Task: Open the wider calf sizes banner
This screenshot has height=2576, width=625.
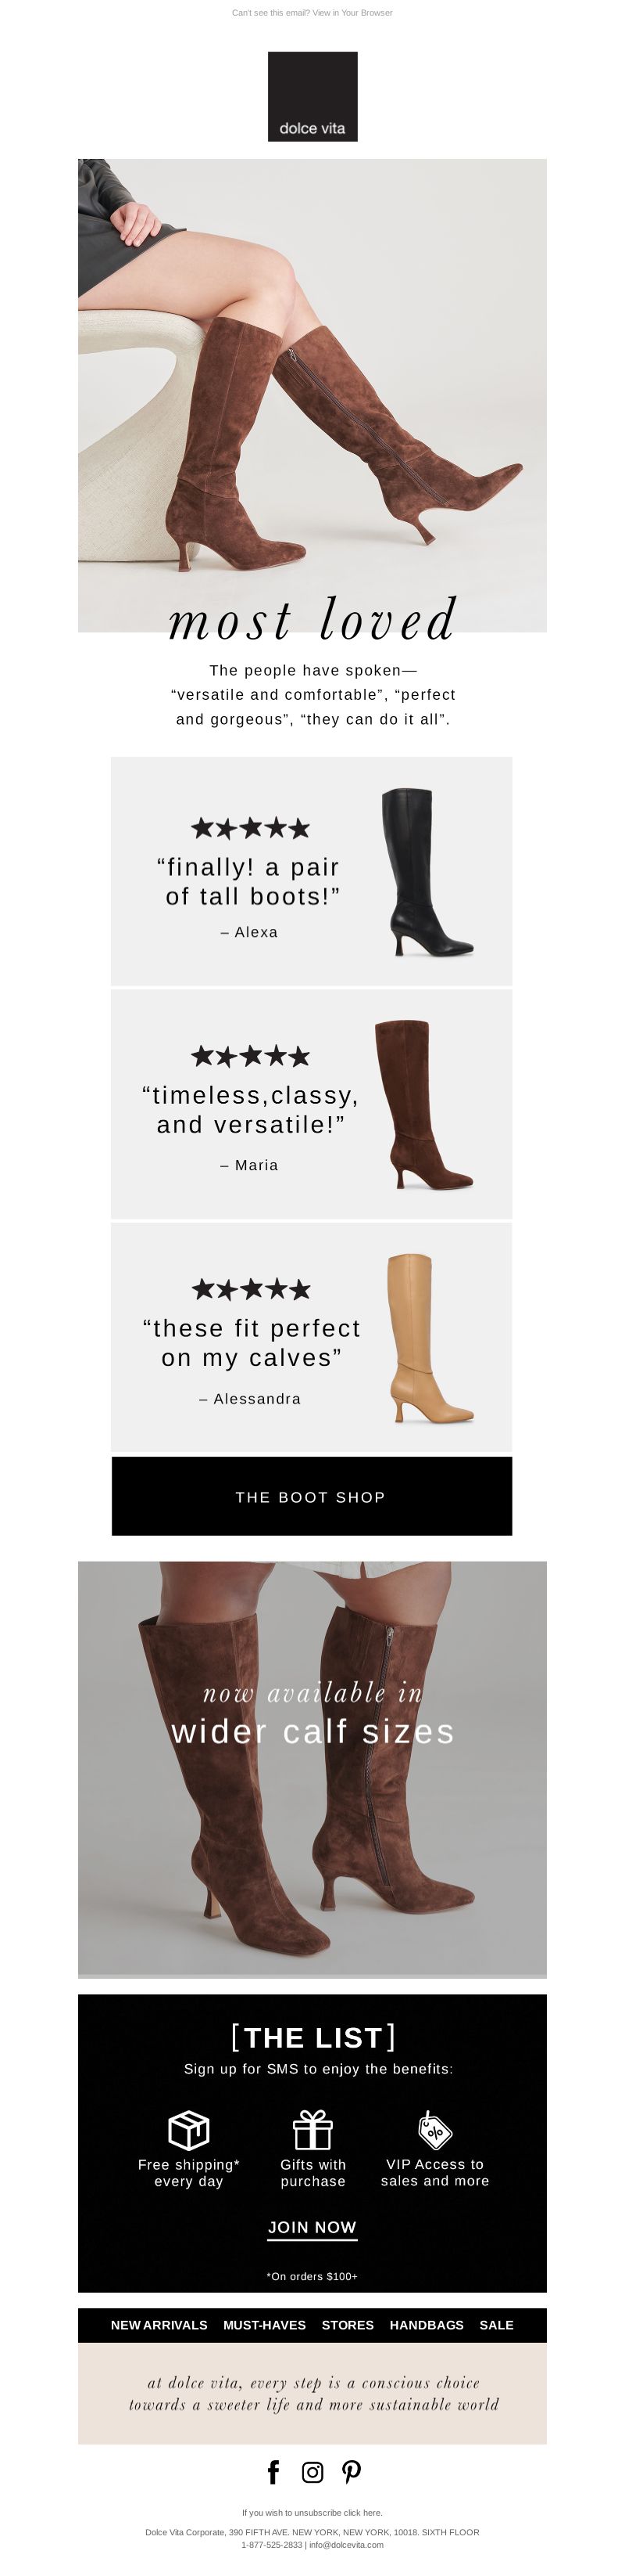Action: pos(312,1769)
